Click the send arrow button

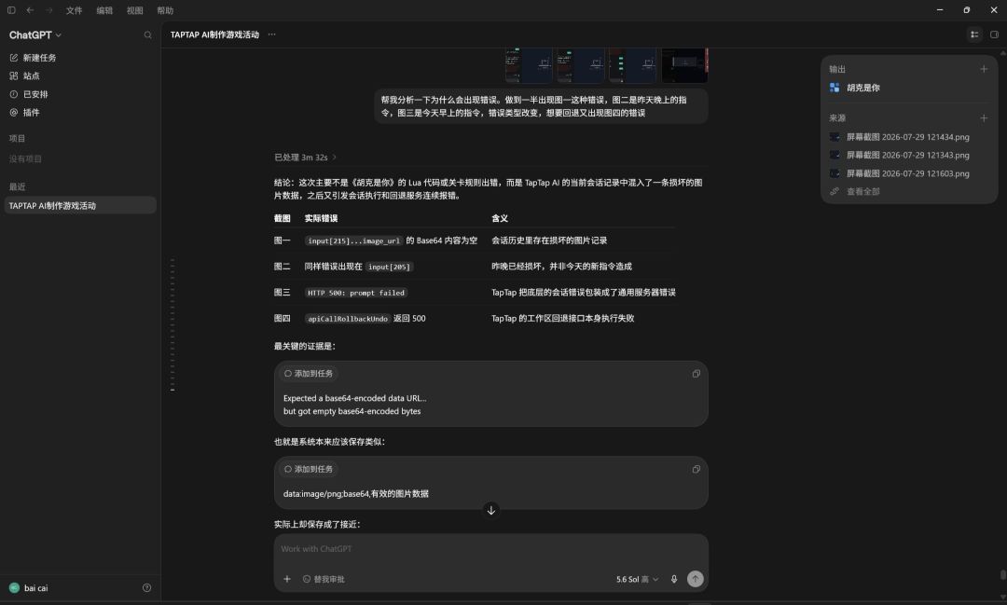[x=695, y=579]
